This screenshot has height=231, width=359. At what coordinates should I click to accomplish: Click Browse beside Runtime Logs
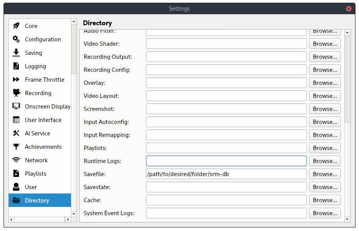click(324, 161)
